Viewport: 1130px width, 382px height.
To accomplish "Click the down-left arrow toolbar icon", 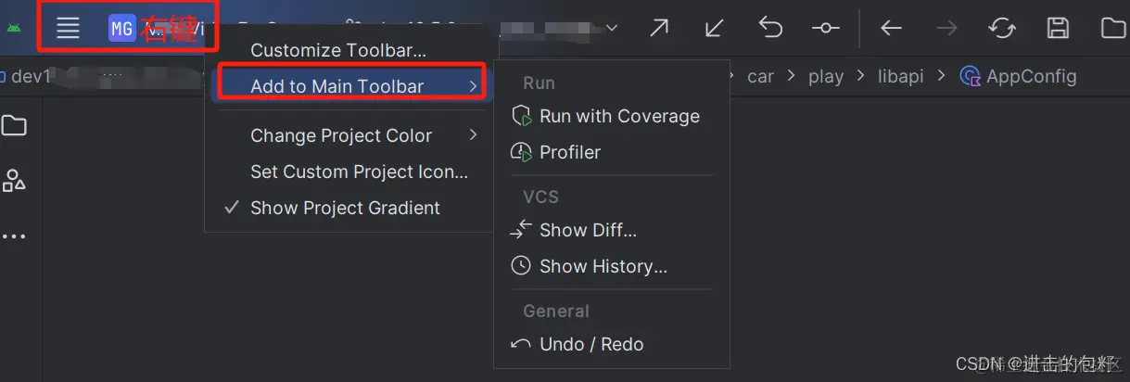I will [x=714, y=28].
